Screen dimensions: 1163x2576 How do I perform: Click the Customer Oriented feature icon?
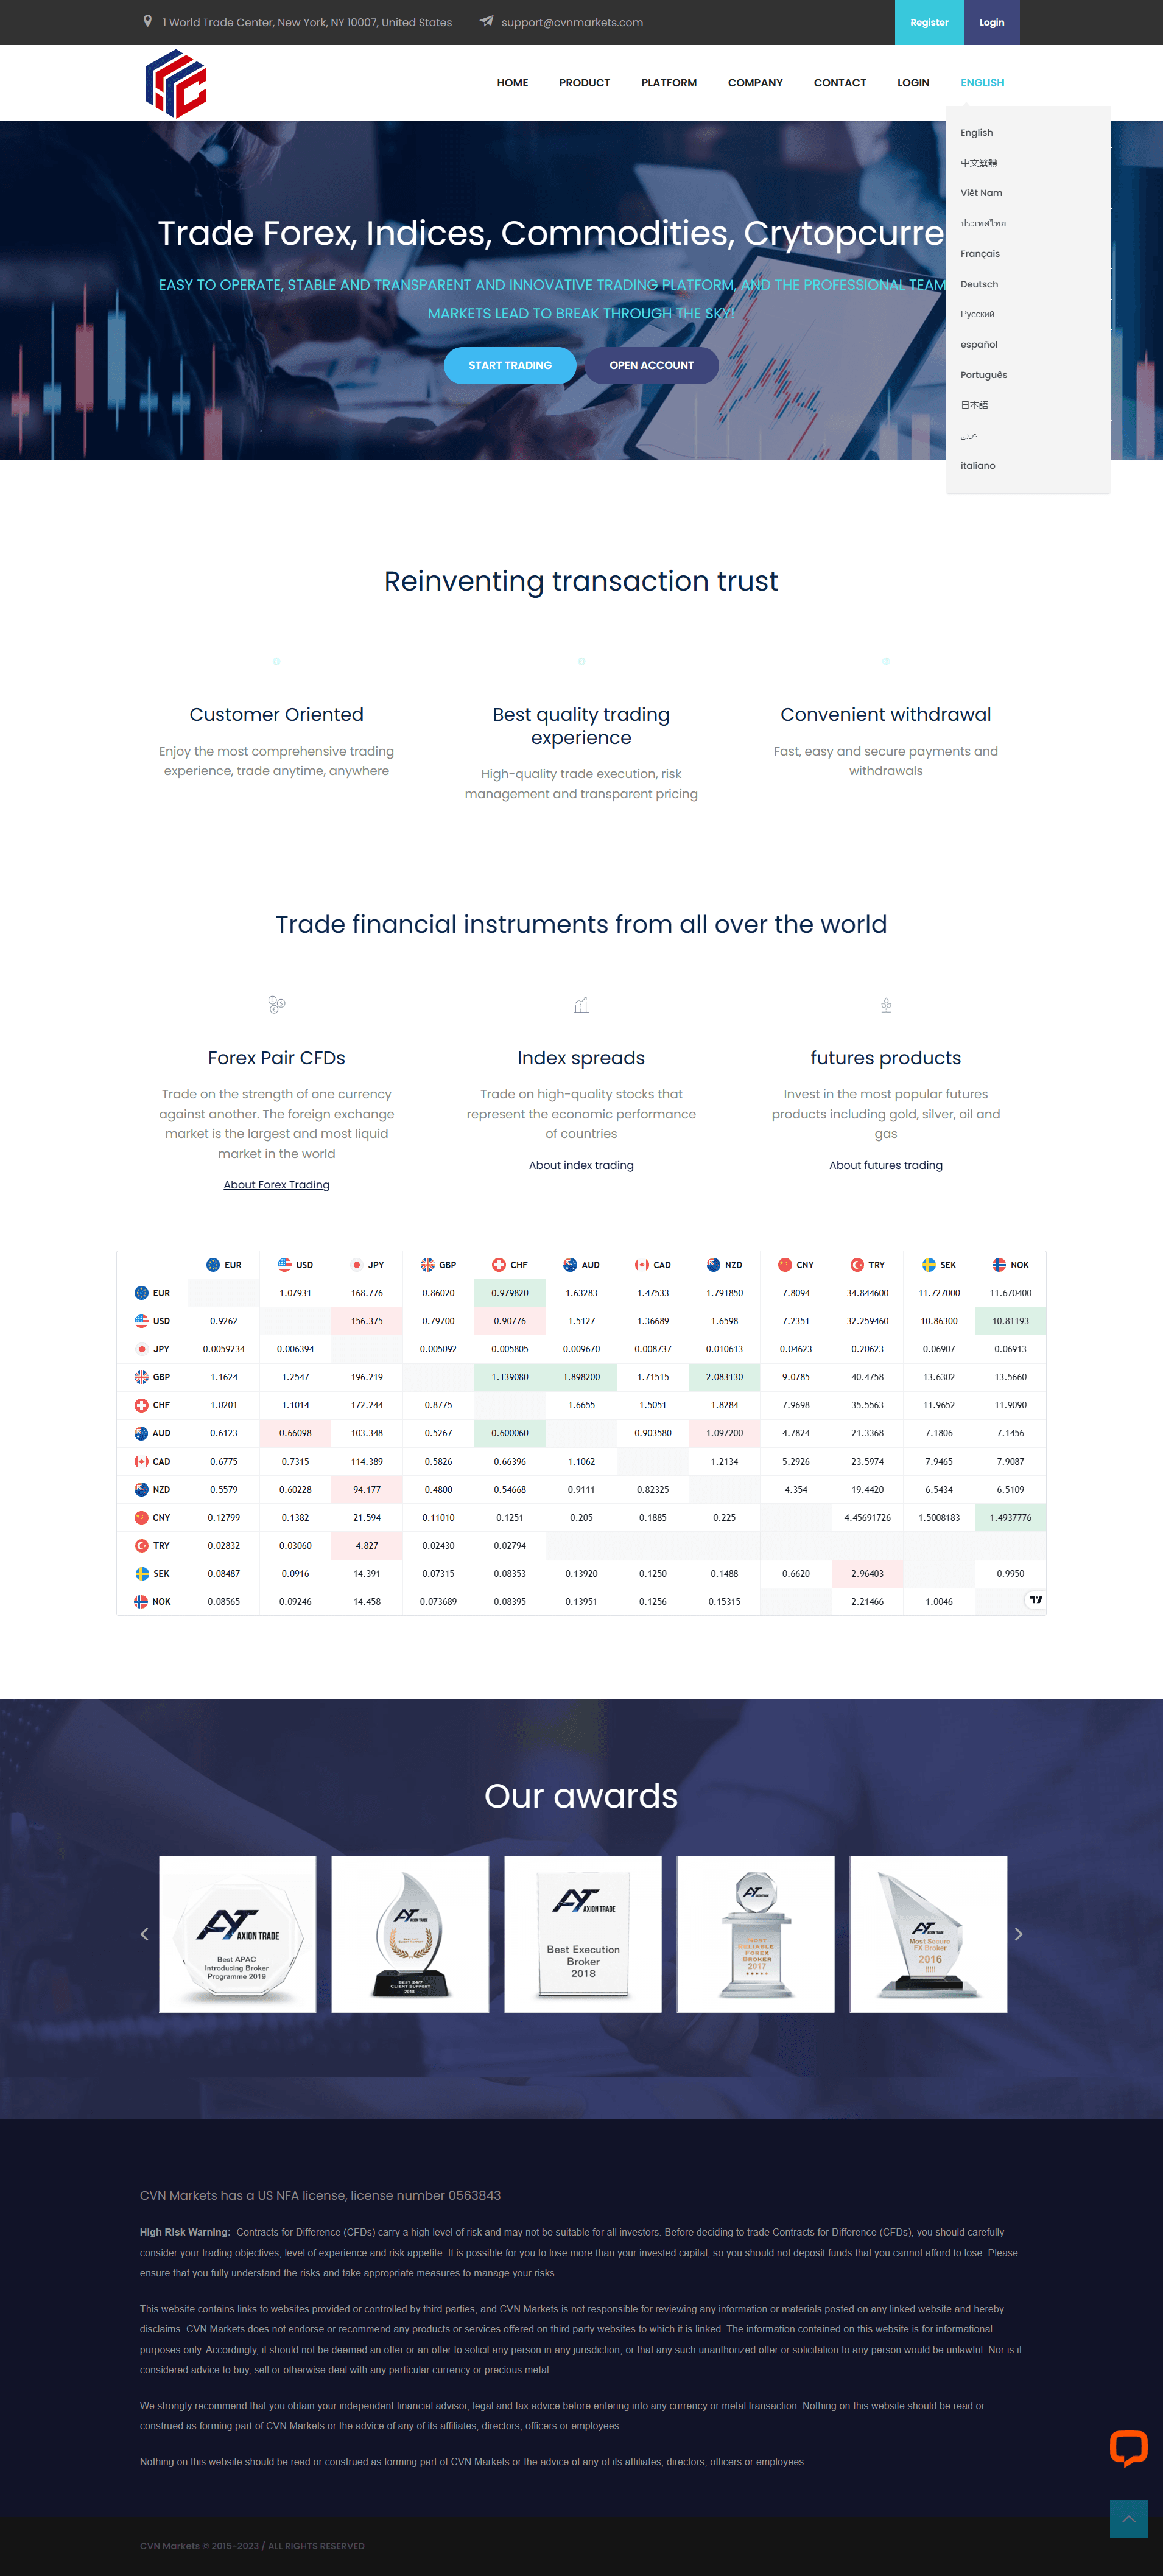[x=277, y=661]
